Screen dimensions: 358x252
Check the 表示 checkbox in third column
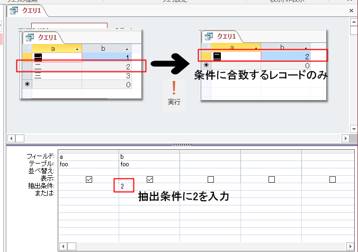[x=211, y=179]
